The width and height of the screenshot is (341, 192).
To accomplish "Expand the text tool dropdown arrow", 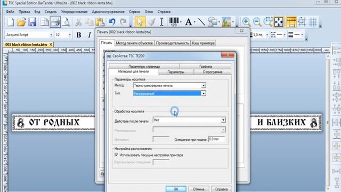I will [194, 22].
